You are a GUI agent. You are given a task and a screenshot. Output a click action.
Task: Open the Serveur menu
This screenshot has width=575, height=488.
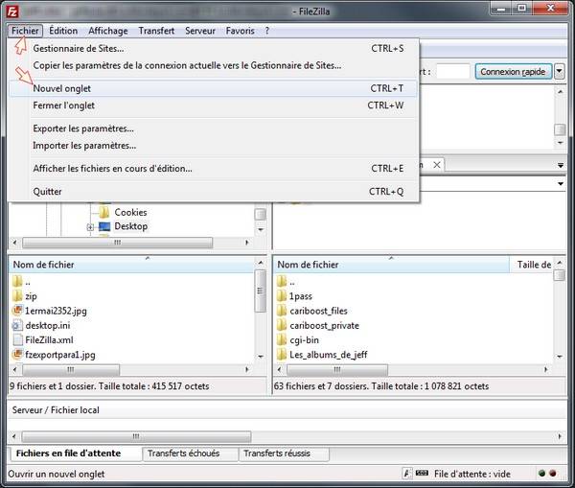click(200, 31)
